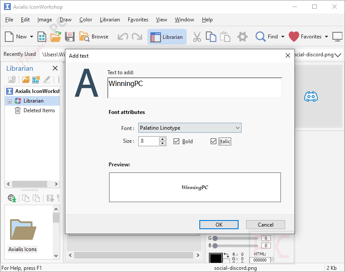Click the new icon project toolbar icon

(x=41, y=37)
